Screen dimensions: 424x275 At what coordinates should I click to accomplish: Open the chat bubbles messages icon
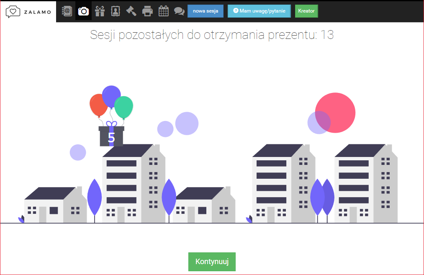click(x=179, y=11)
